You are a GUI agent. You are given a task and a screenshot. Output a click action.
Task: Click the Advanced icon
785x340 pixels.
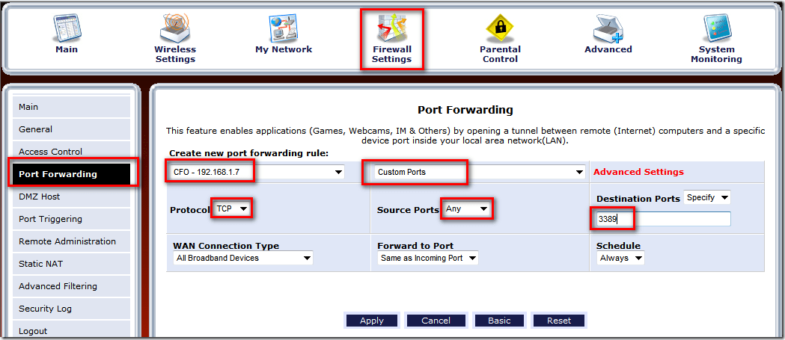[608, 28]
